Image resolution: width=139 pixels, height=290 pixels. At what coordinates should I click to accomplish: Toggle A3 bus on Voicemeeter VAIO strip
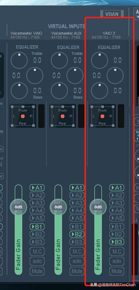click(37, 203)
